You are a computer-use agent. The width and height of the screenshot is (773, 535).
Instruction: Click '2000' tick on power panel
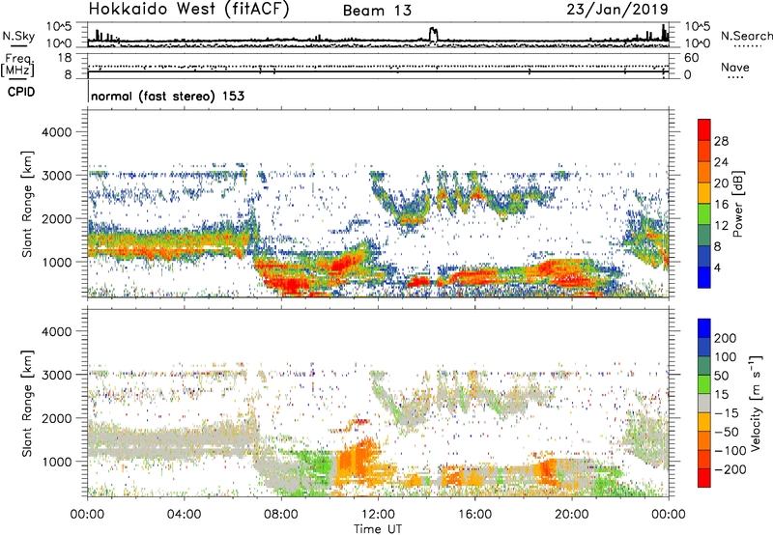tap(56, 218)
